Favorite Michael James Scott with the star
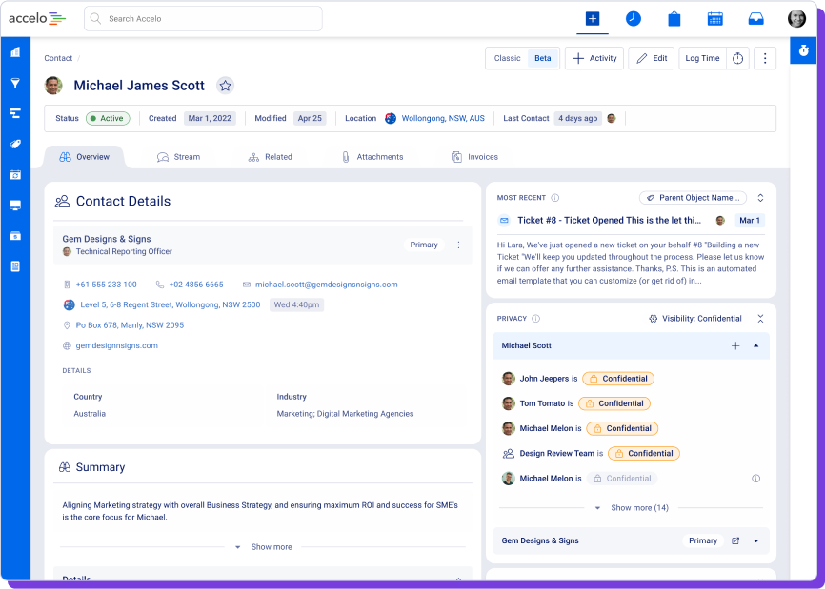The width and height of the screenshot is (825, 589). point(225,85)
